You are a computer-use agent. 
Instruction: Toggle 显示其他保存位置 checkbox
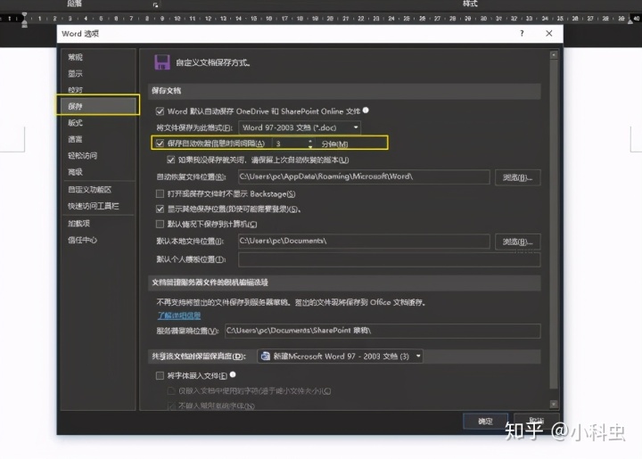click(x=160, y=209)
